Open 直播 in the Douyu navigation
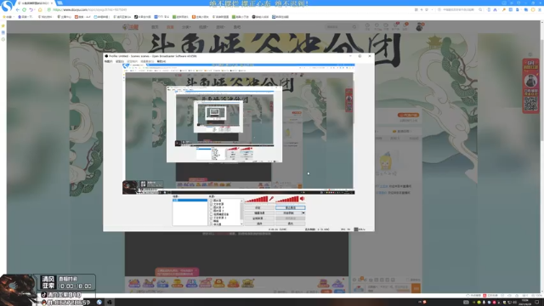 (x=170, y=27)
